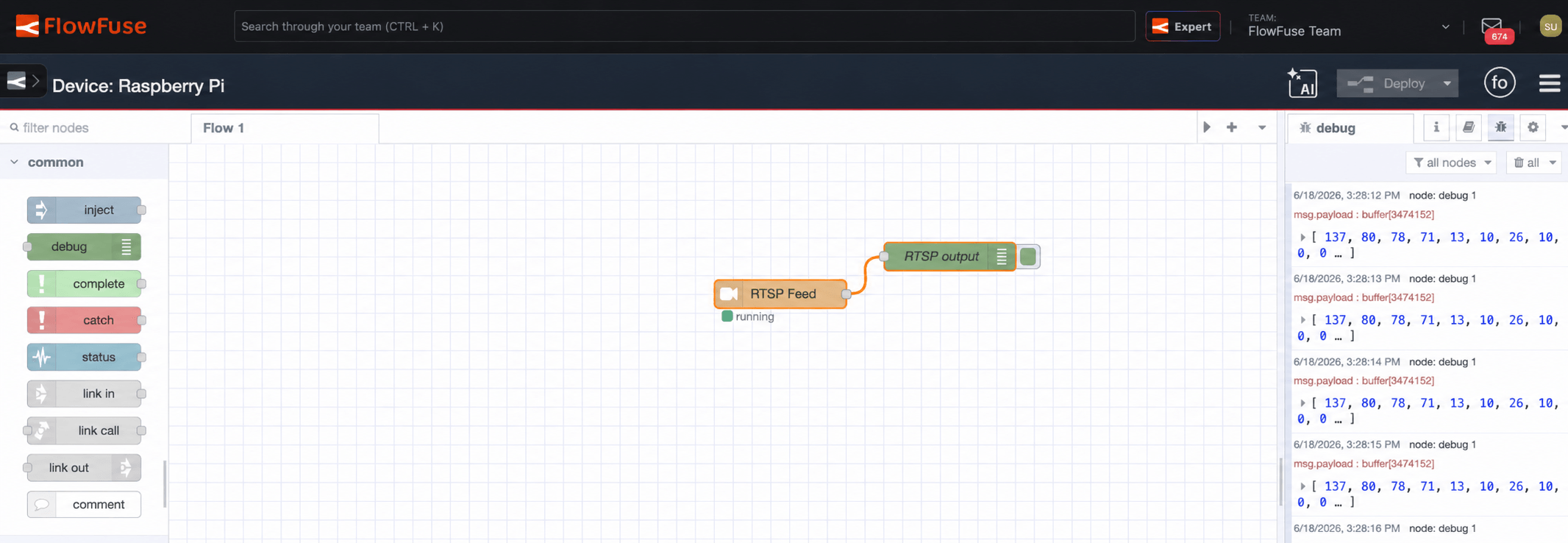
Task: Click timestamp 6/18/2026, 3:28:15 PM
Action: pos(1347,445)
